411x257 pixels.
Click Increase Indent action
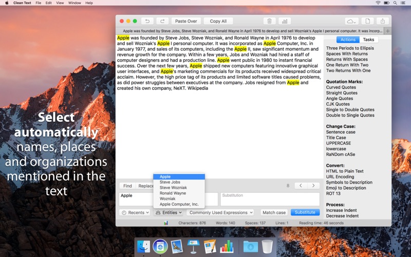tap(341, 210)
